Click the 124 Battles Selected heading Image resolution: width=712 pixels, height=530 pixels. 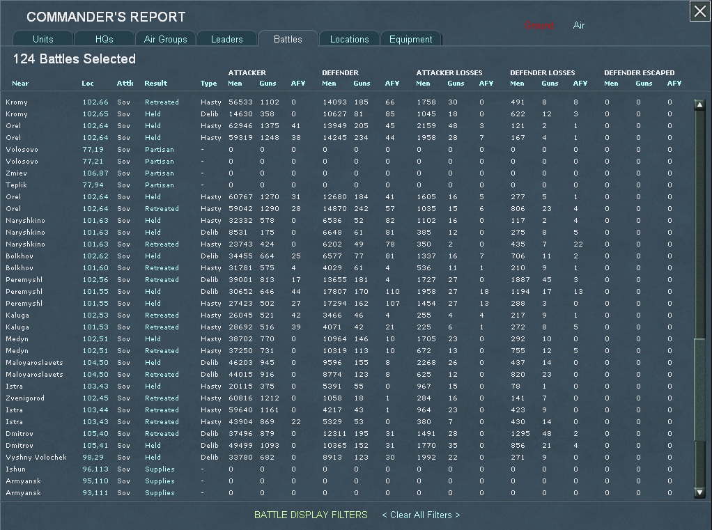(x=75, y=59)
